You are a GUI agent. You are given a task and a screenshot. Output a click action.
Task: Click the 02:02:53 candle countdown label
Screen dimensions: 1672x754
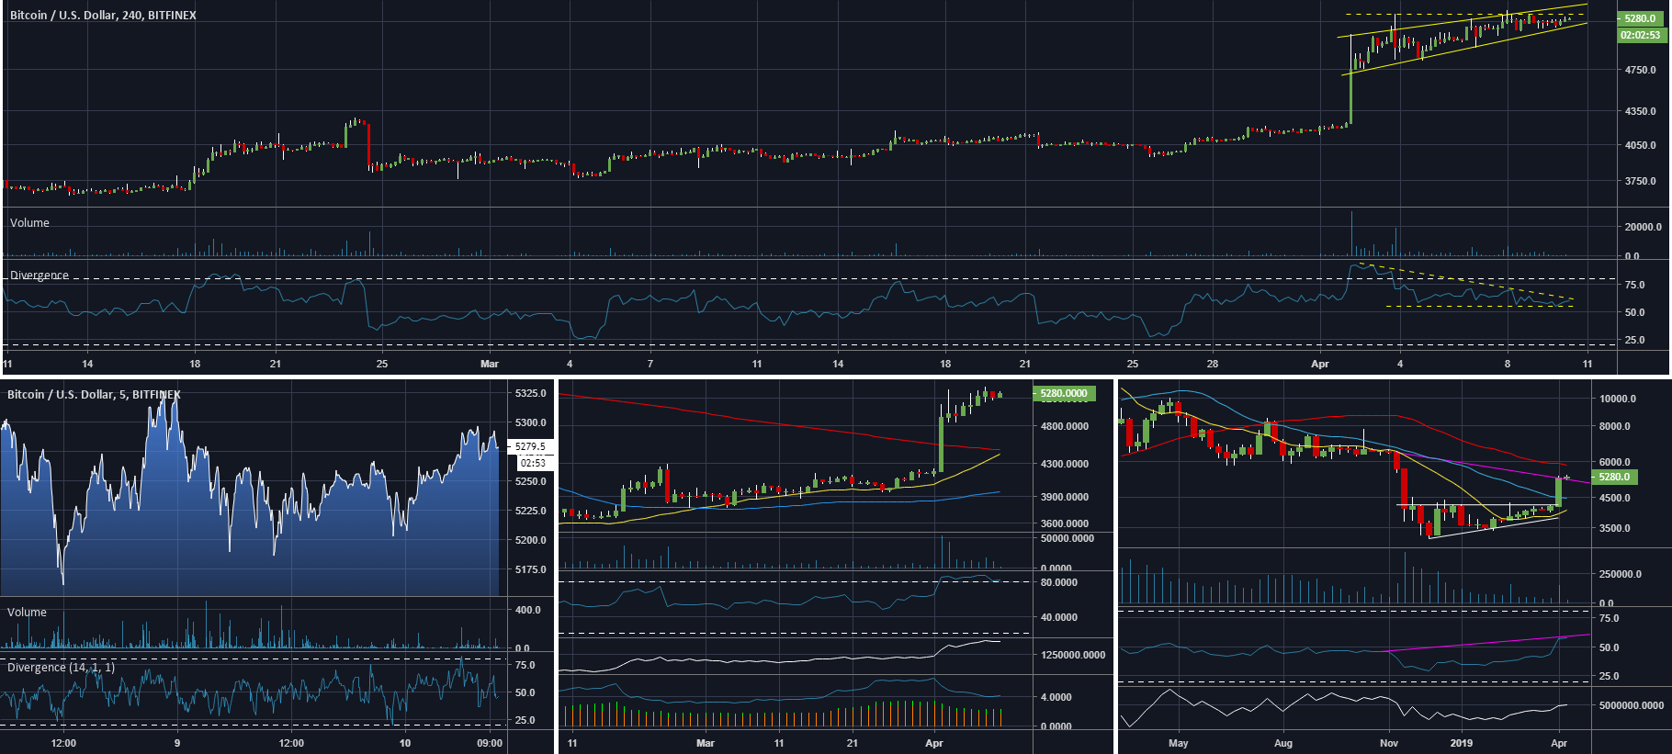[x=1640, y=35]
